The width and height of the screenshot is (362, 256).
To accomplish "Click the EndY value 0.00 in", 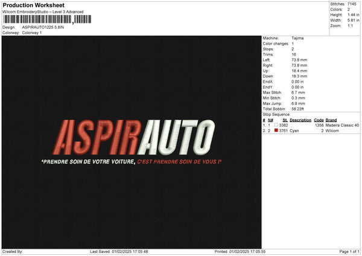I will tap(297, 88).
